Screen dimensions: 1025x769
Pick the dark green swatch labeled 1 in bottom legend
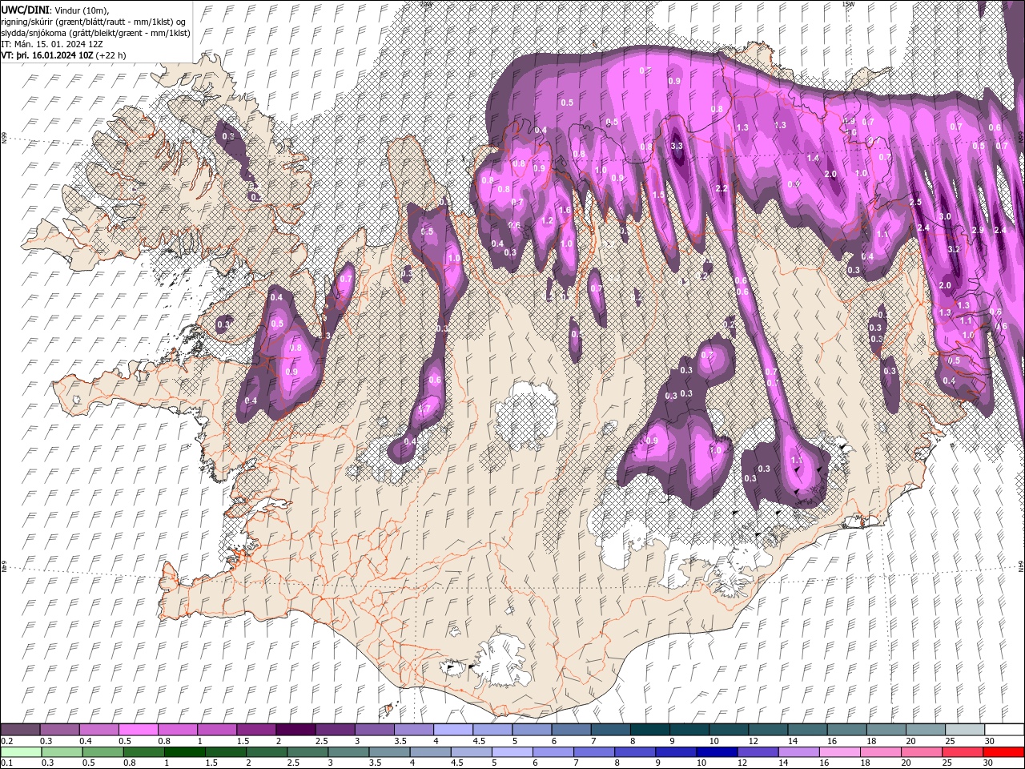coord(184,752)
